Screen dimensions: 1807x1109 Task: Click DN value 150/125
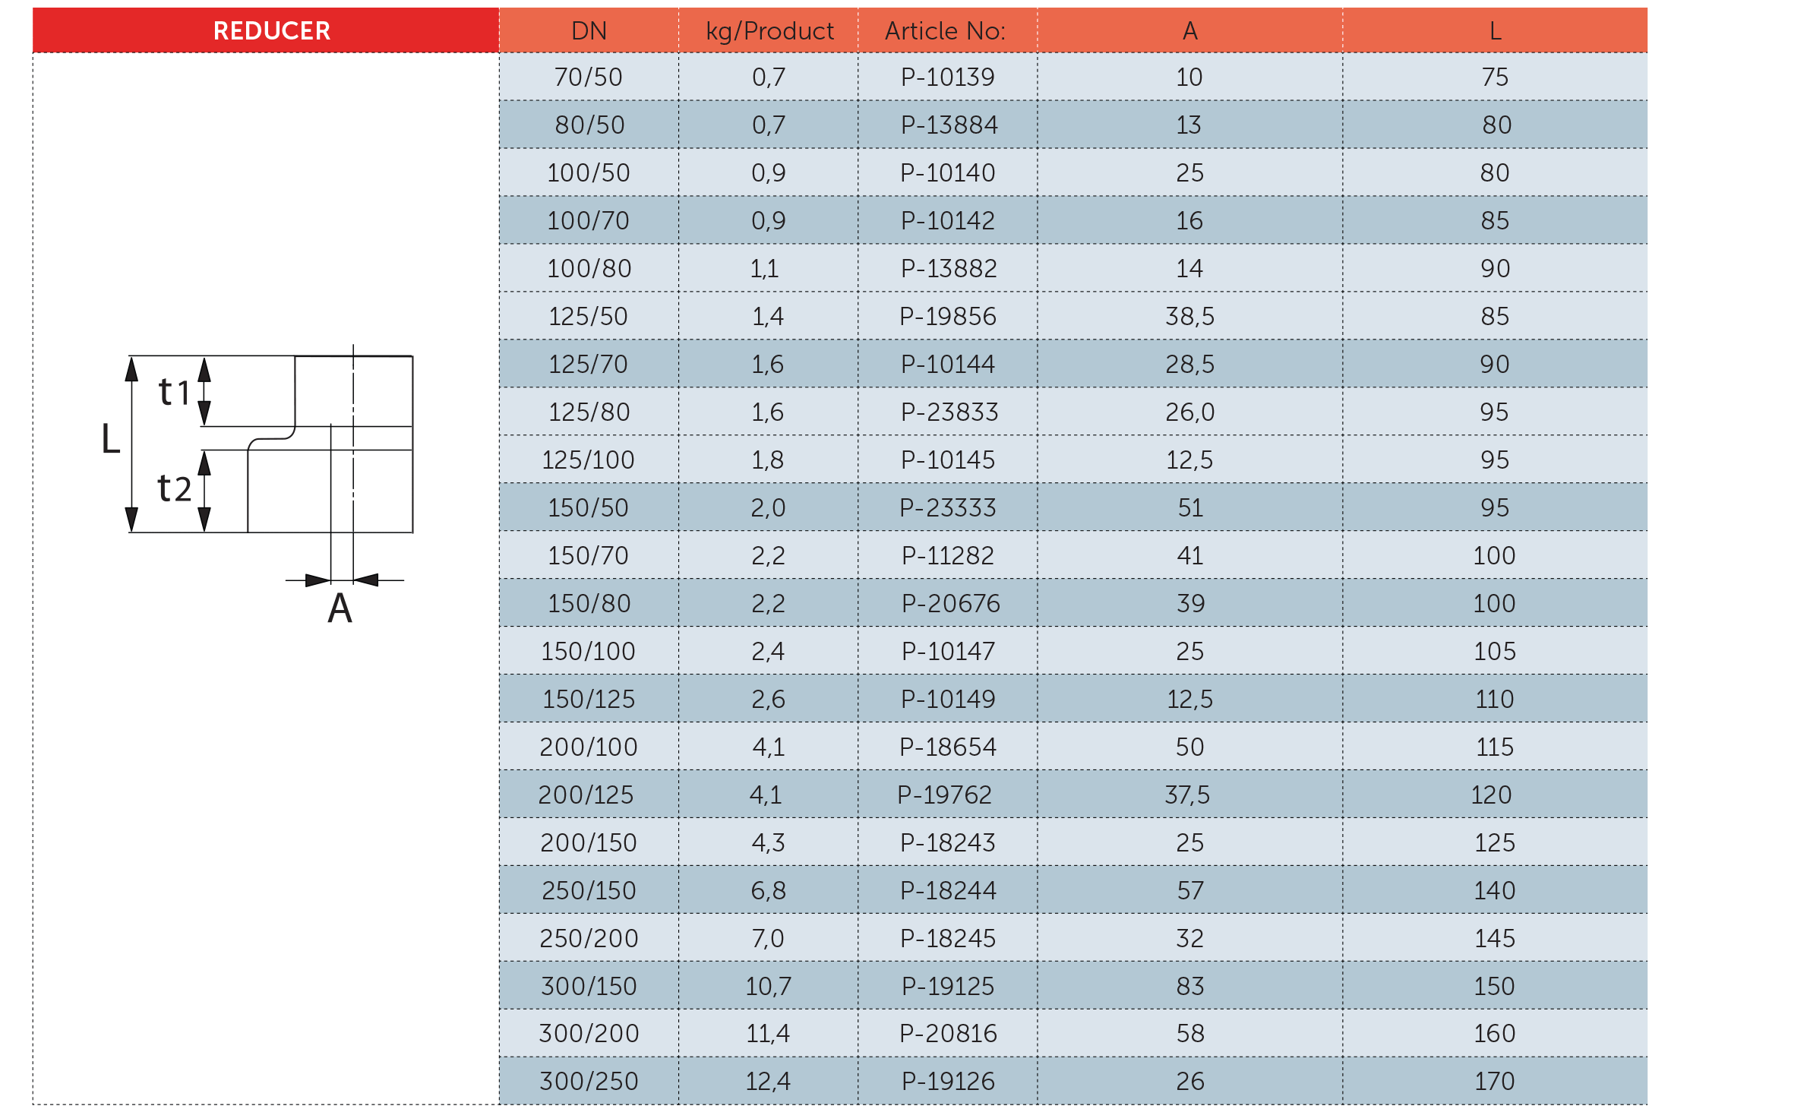[589, 699]
